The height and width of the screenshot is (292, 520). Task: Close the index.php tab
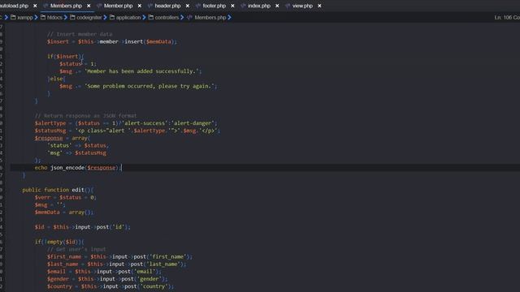coord(277,6)
